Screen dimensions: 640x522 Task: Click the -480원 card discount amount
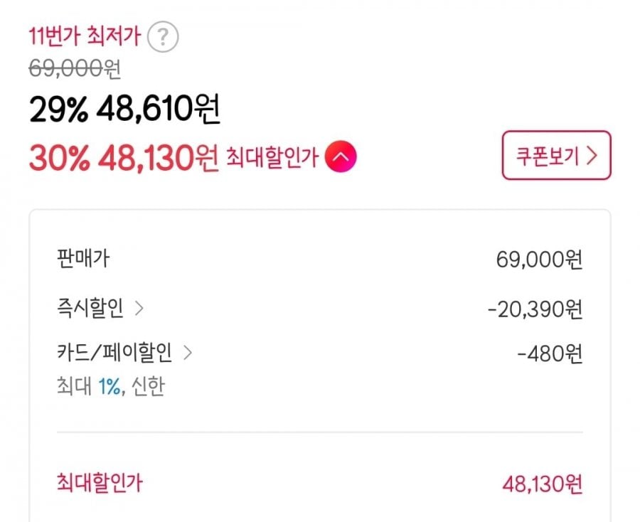[x=550, y=353]
